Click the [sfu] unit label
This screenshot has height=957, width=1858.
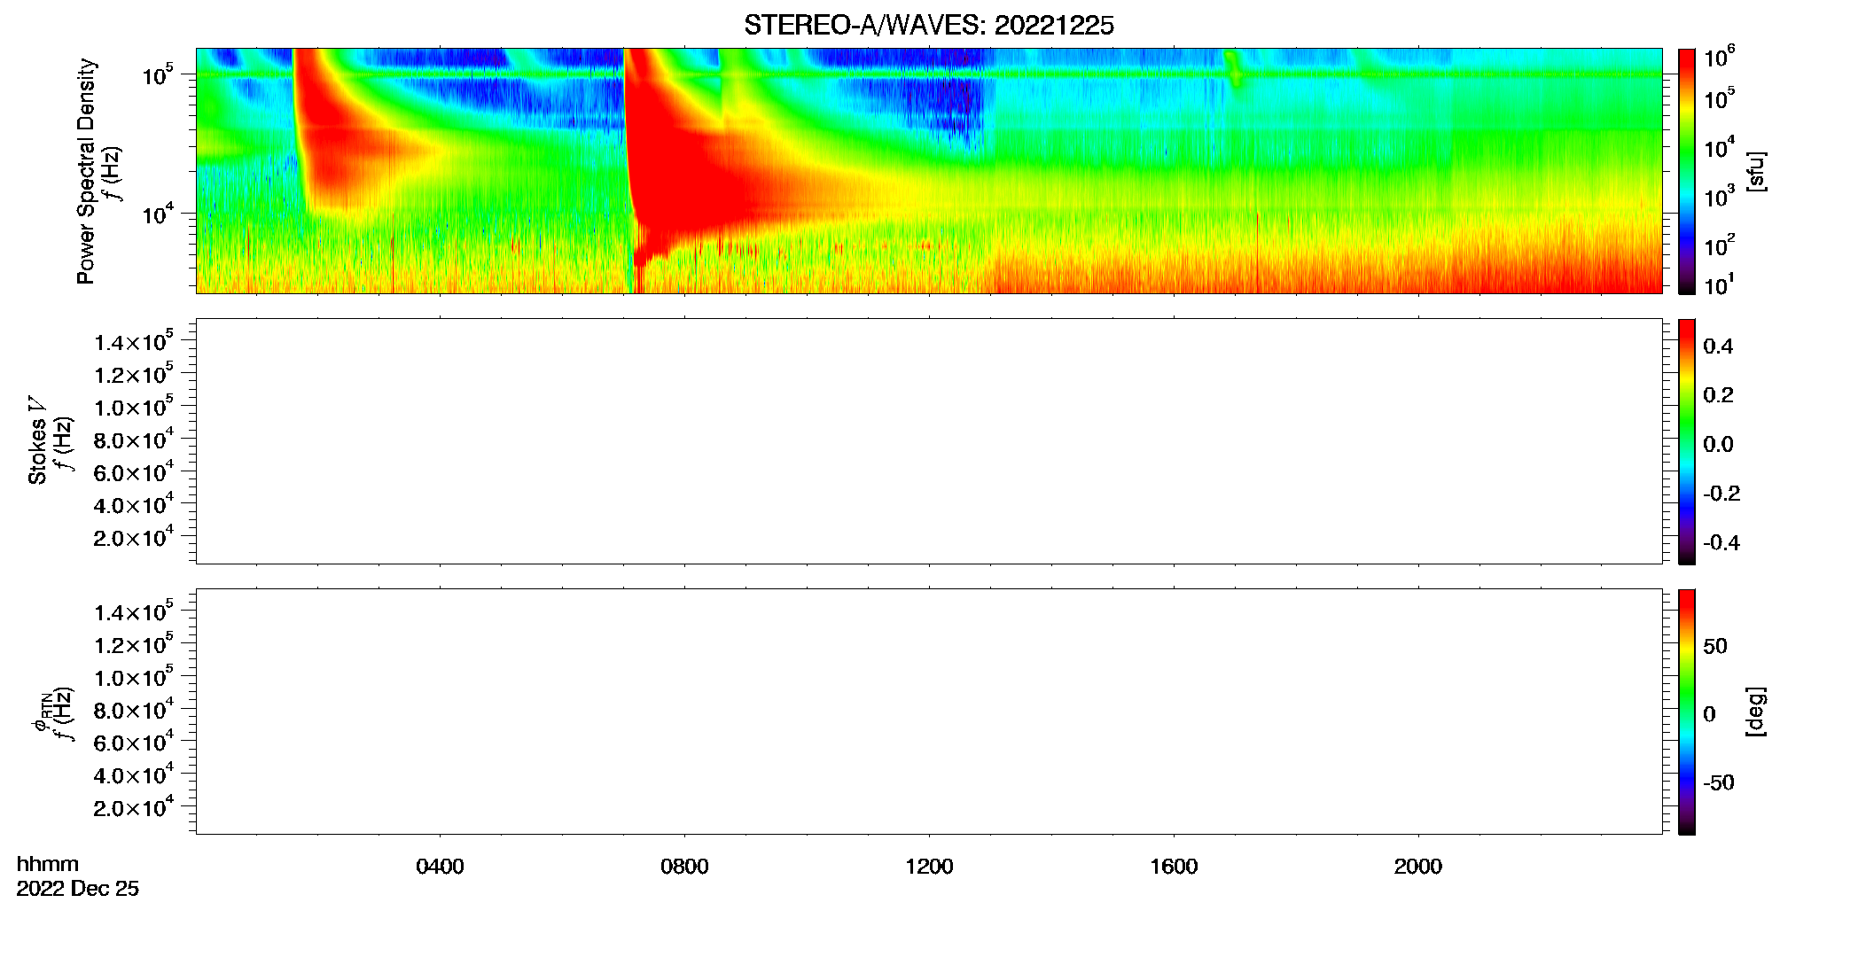point(1755,171)
